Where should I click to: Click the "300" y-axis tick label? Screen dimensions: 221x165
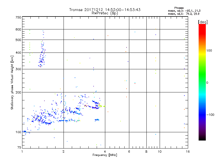click(18, 69)
